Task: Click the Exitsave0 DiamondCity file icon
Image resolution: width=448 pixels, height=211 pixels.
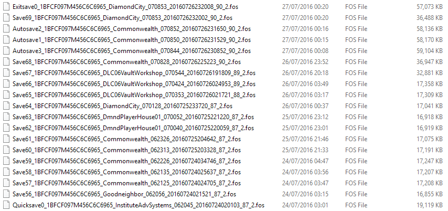Action: point(6,7)
